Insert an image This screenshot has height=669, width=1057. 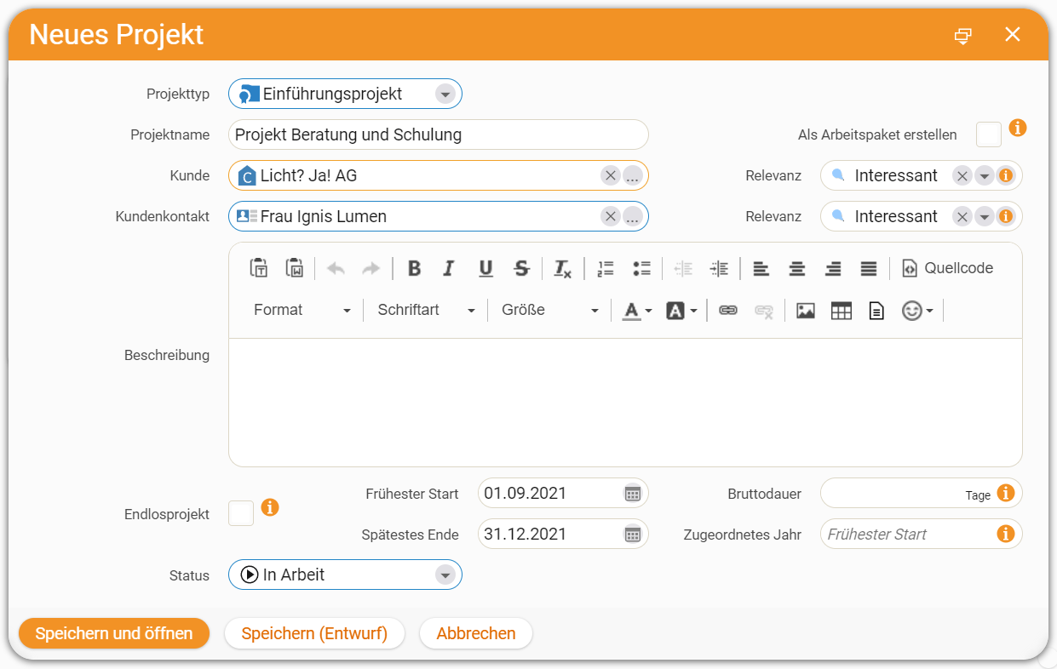coord(806,311)
